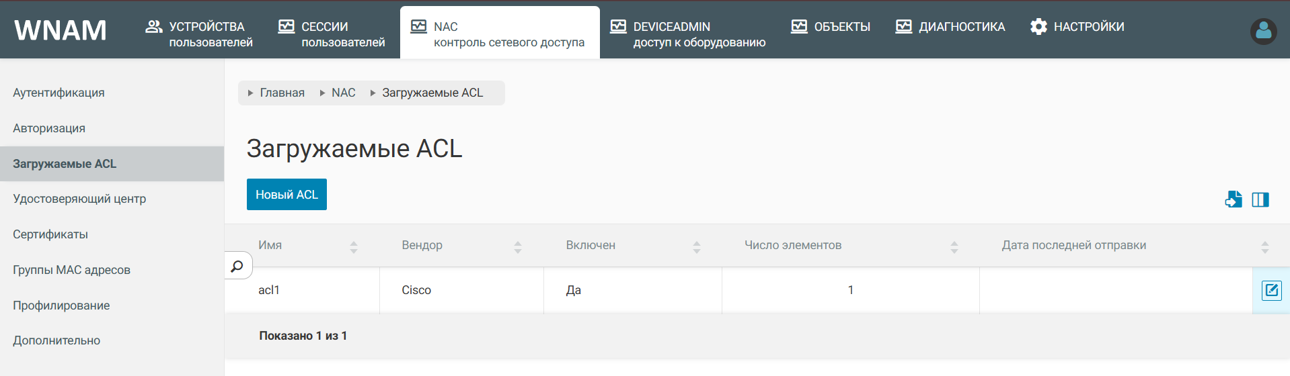The width and height of the screenshot is (1290, 376).
Task: Click the export table icon
Action: point(1233,199)
